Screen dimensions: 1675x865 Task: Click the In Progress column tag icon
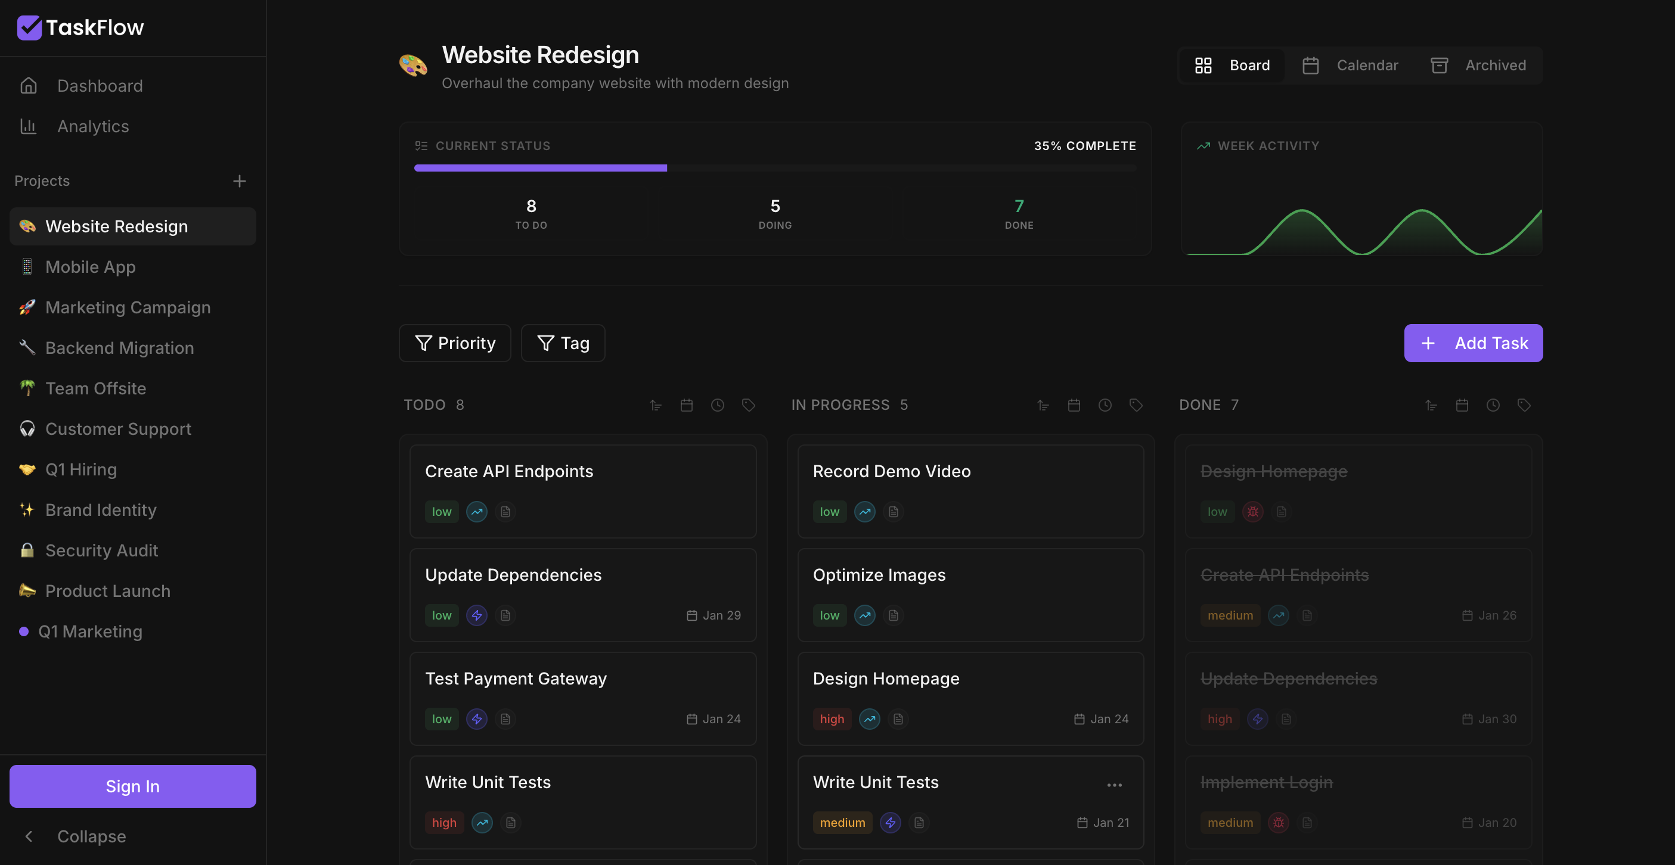click(x=1136, y=405)
